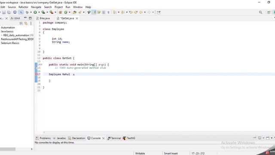Open the New Java Class dropdown arrow

click(70, 12)
